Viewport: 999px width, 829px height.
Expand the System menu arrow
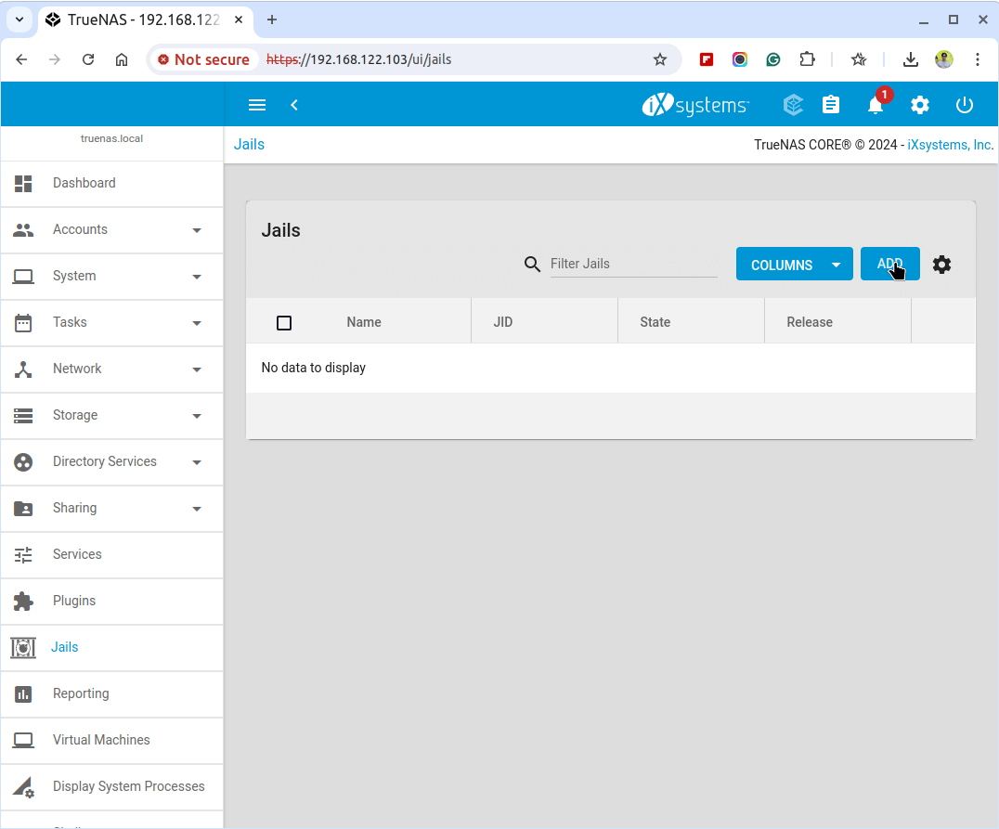click(x=197, y=277)
